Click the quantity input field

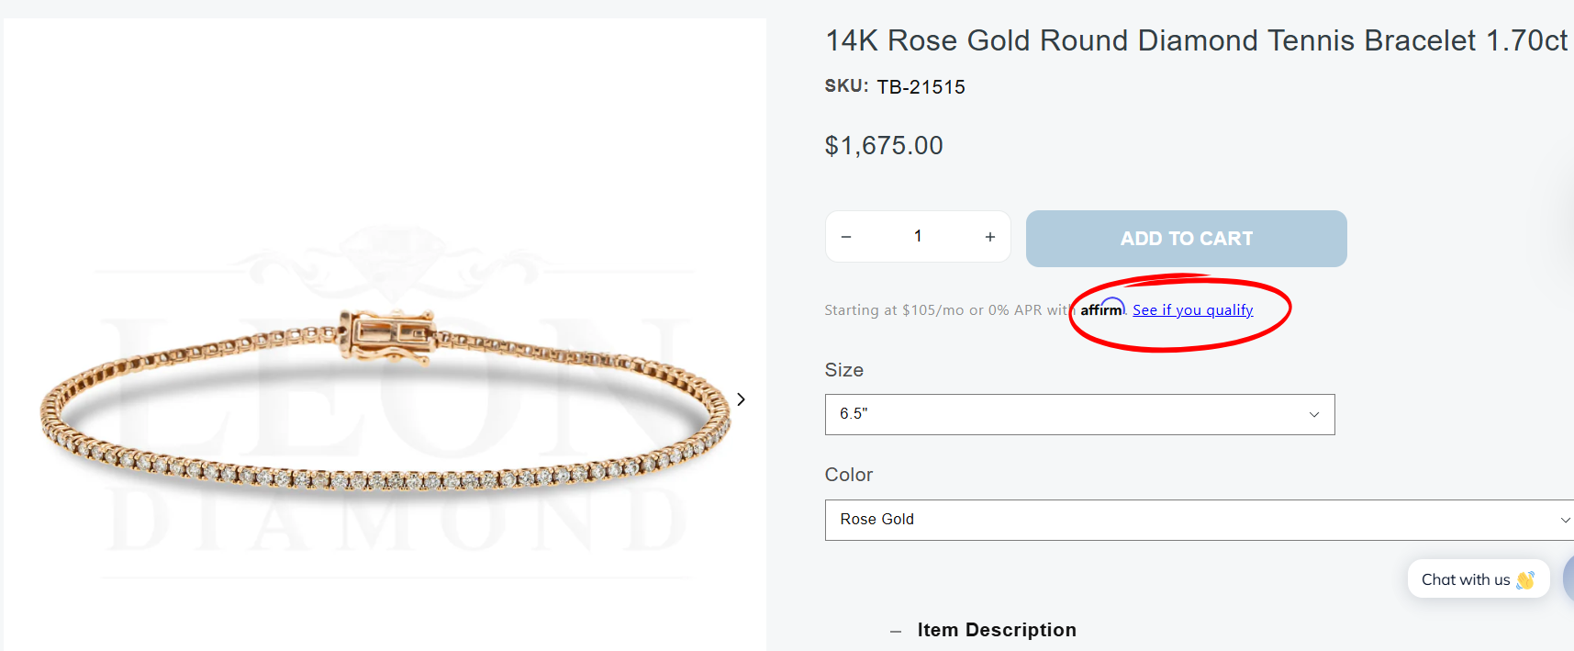918,237
